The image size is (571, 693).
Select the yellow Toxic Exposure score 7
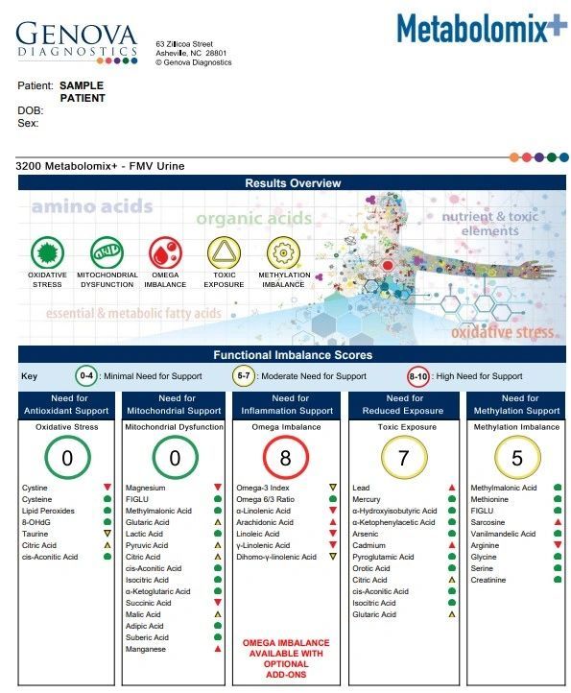[x=404, y=458]
